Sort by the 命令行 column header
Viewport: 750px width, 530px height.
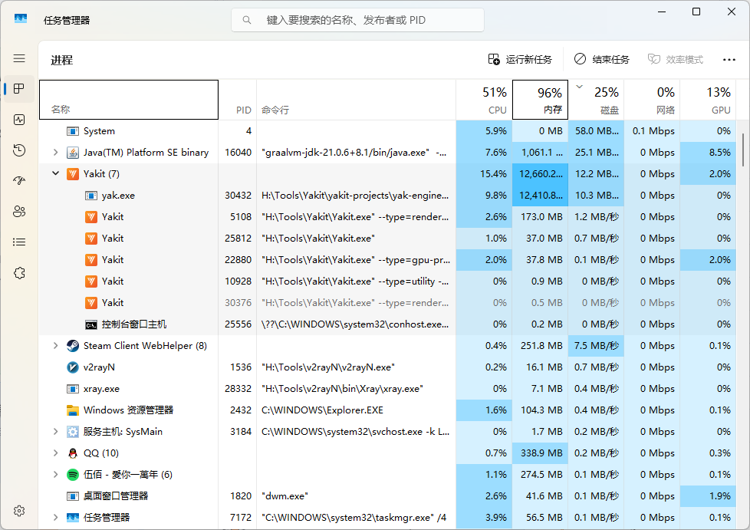(x=357, y=100)
